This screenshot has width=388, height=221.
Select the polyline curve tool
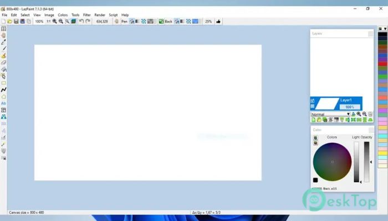click(3, 90)
